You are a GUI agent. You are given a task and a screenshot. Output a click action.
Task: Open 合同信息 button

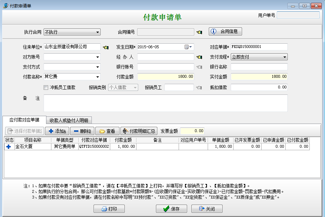pos(225,32)
